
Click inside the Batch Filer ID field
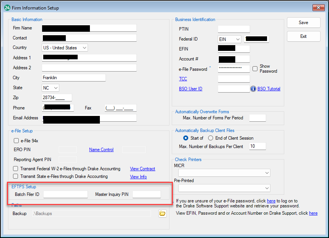[65, 194]
